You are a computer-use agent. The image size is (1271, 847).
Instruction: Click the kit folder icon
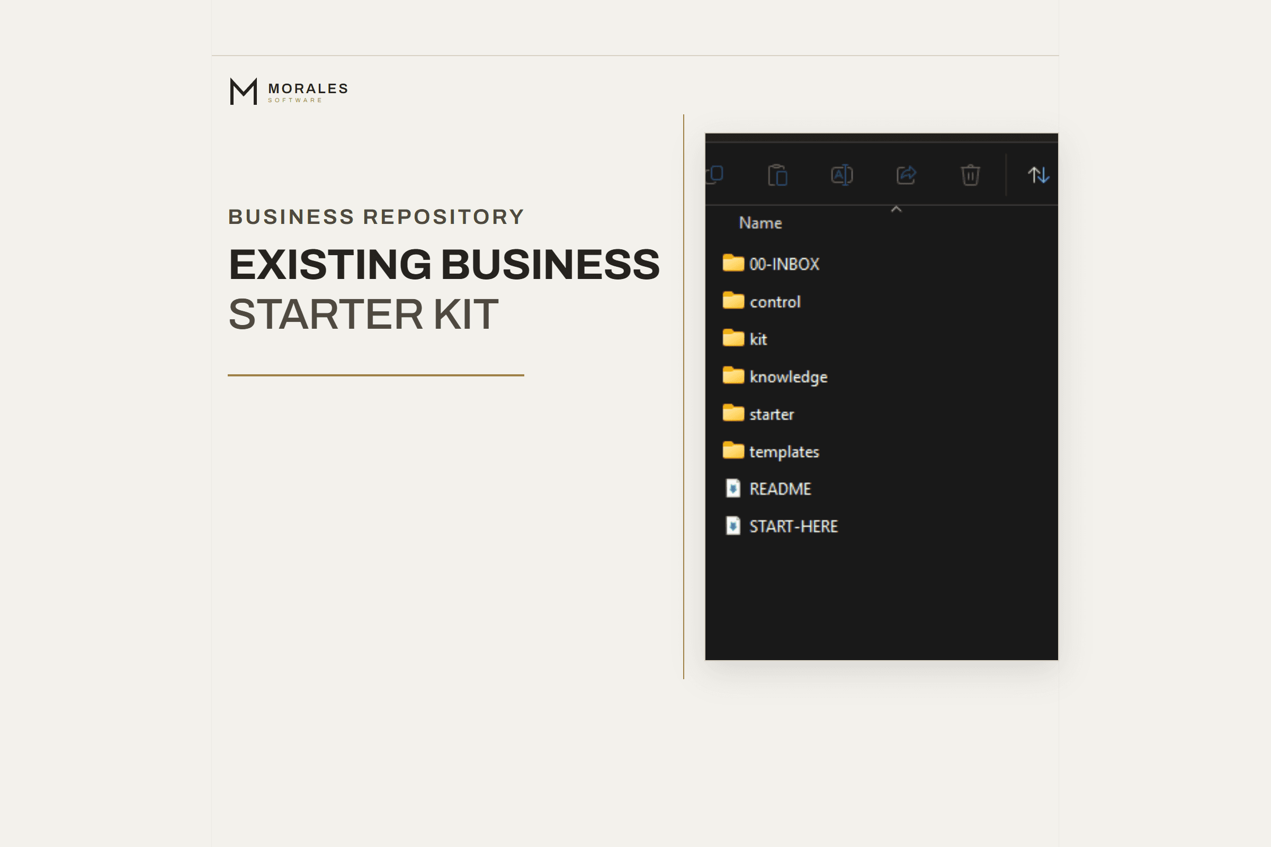coord(733,338)
